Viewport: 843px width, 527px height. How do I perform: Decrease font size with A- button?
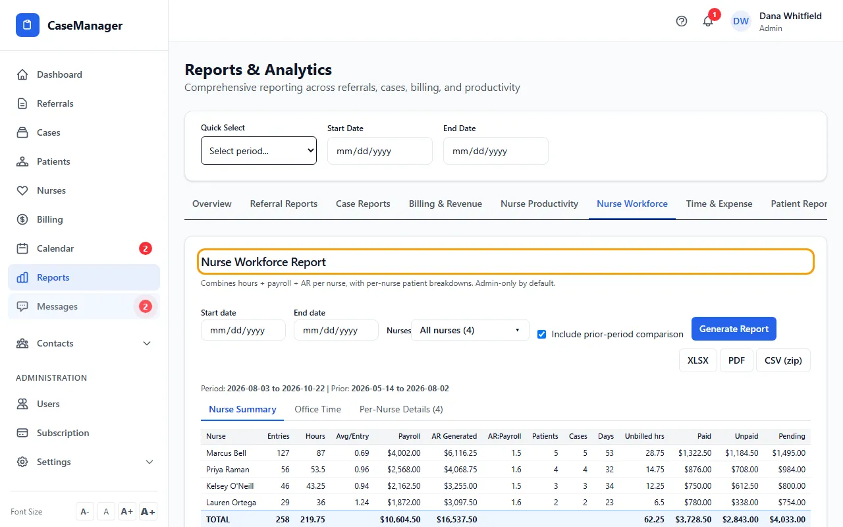85,512
